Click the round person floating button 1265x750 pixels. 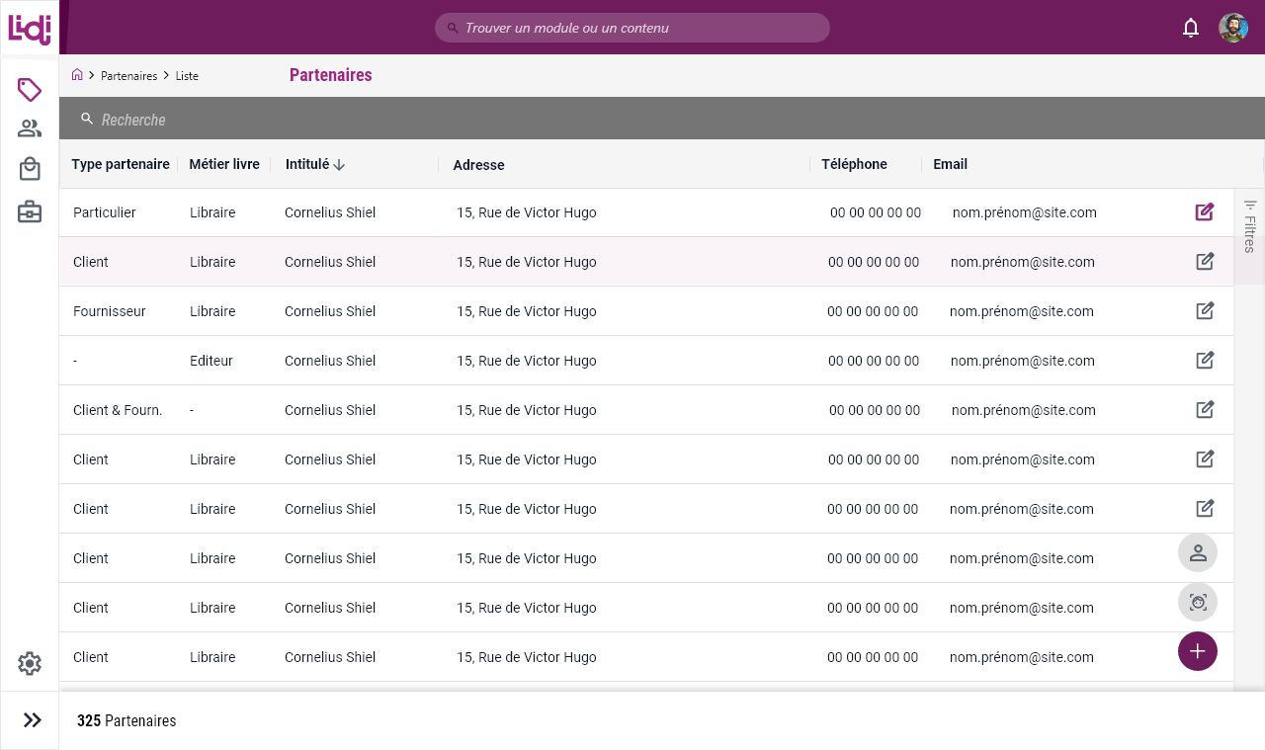pos(1198,552)
